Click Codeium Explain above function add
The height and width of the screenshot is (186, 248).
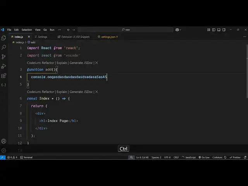click(62, 63)
